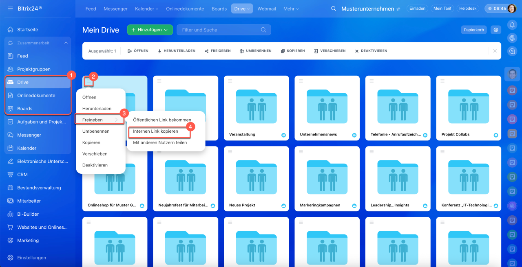Collapse the Zusammenarbeit sidebar section
The image size is (522, 267).
tap(66, 43)
